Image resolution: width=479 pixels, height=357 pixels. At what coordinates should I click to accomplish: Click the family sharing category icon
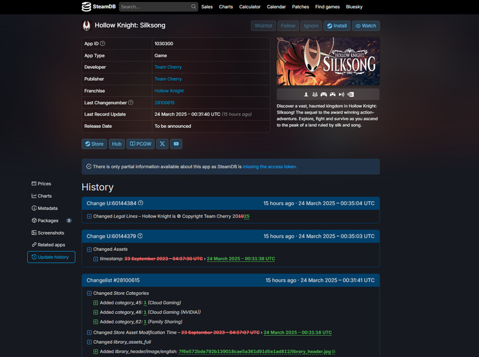pos(315,94)
